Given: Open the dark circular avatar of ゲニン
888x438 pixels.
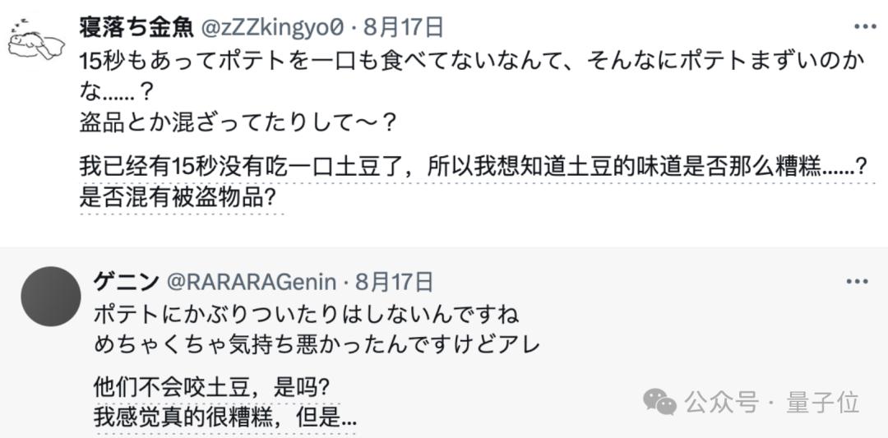Looking at the screenshot, I should coord(51,297).
